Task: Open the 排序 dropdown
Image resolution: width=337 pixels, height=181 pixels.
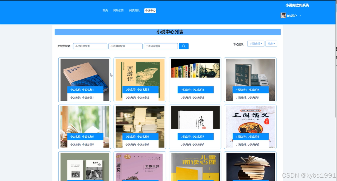Action: [x=271, y=44]
